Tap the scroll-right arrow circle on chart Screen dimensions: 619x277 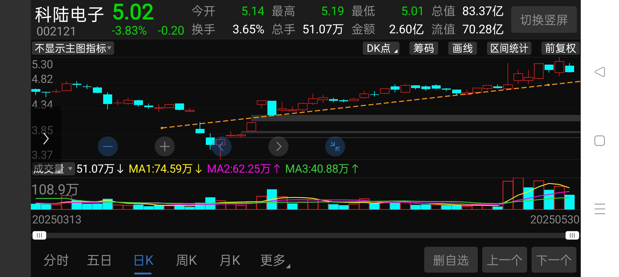[278, 146]
